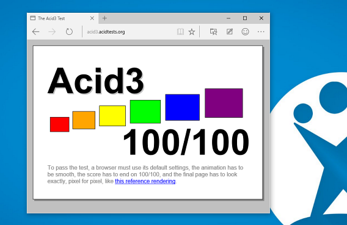Open a new tab with plus
Image resolution: width=347 pixels, height=225 pixels.
104,18
